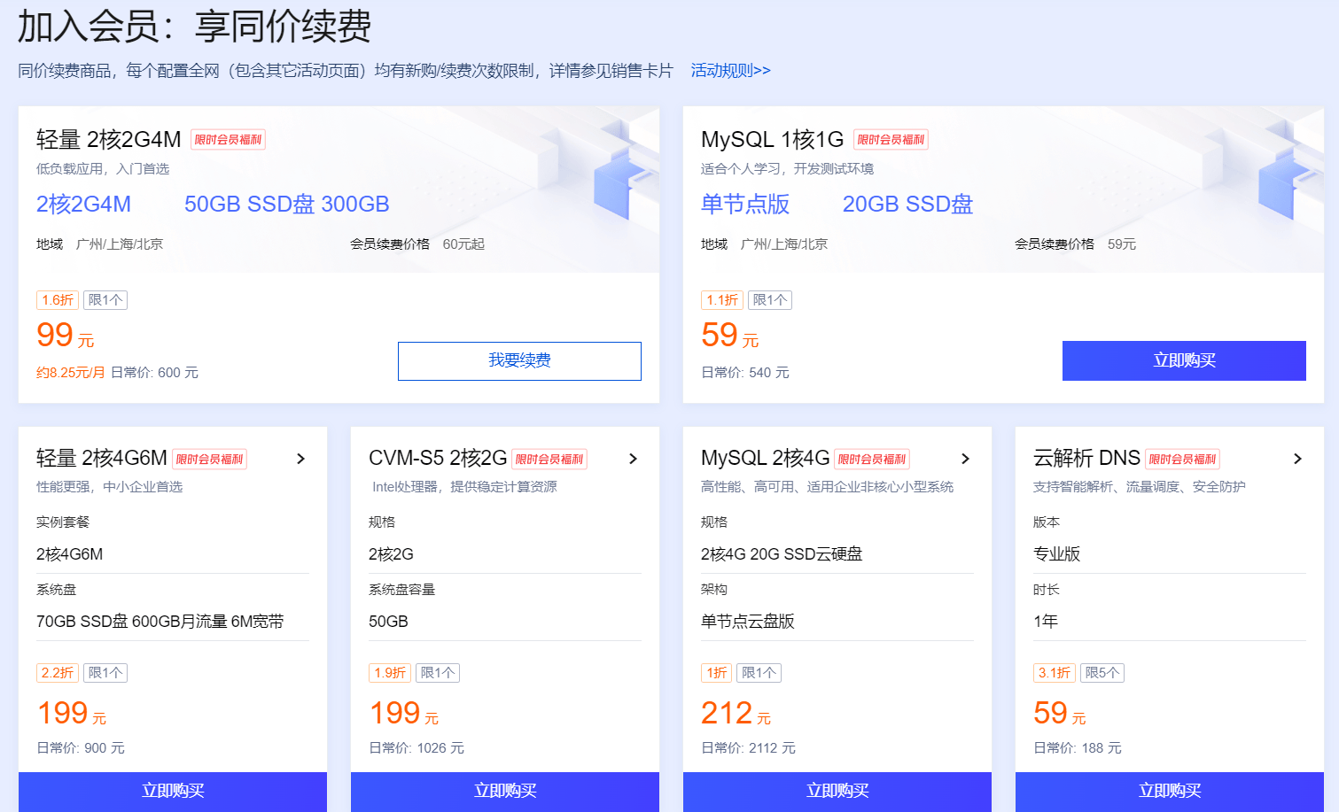Click the 1折 tag on MySQL 2核4G
Viewport: 1339px width, 812px height.
[x=717, y=673]
